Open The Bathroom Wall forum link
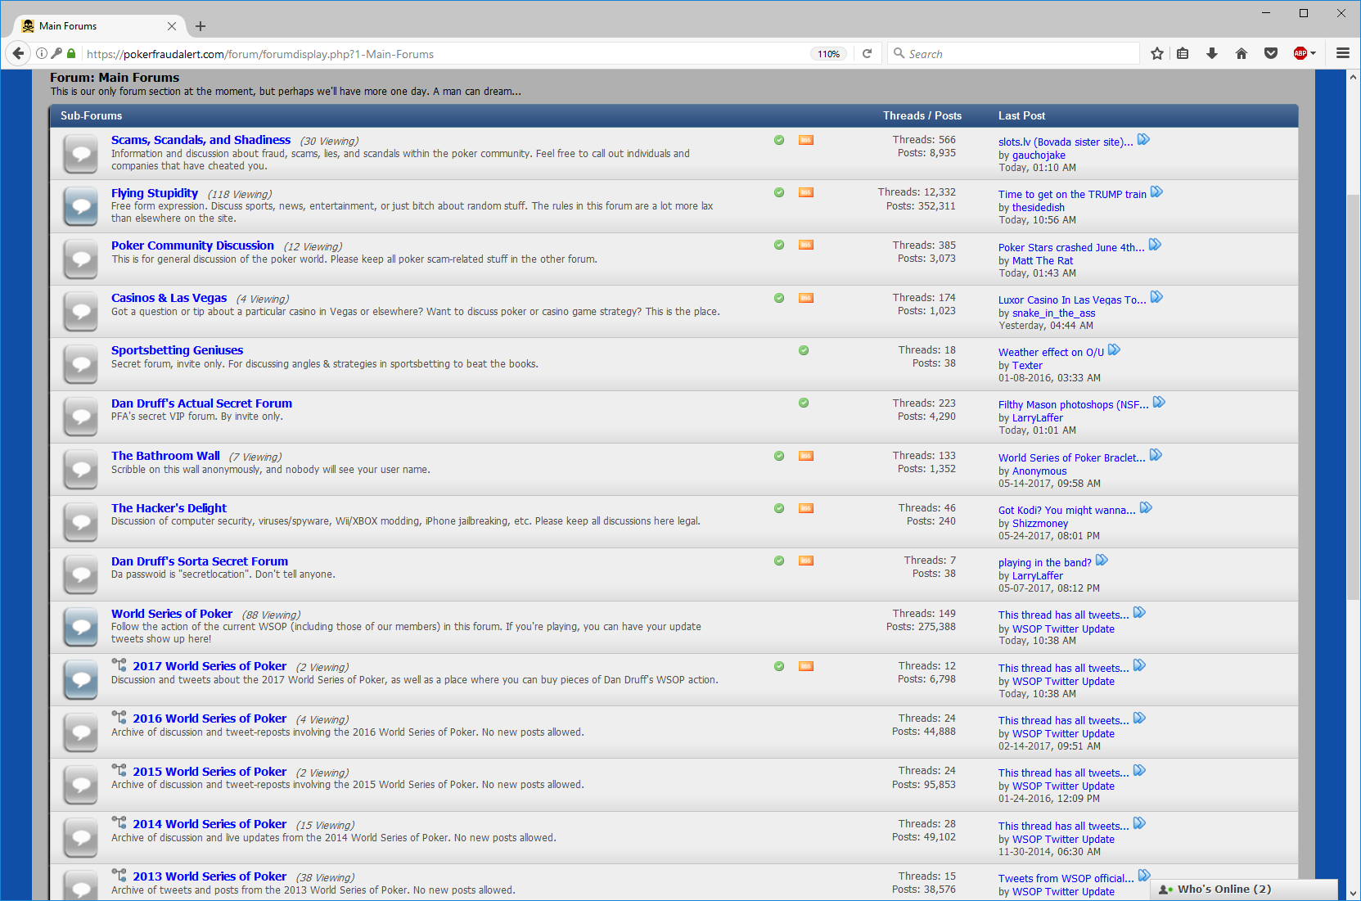The width and height of the screenshot is (1361, 901). pyautogui.click(x=165, y=456)
